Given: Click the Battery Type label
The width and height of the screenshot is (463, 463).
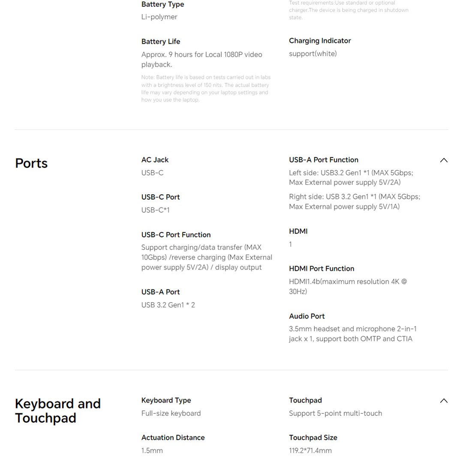Looking at the screenshot, I should [x=162, y=4].
